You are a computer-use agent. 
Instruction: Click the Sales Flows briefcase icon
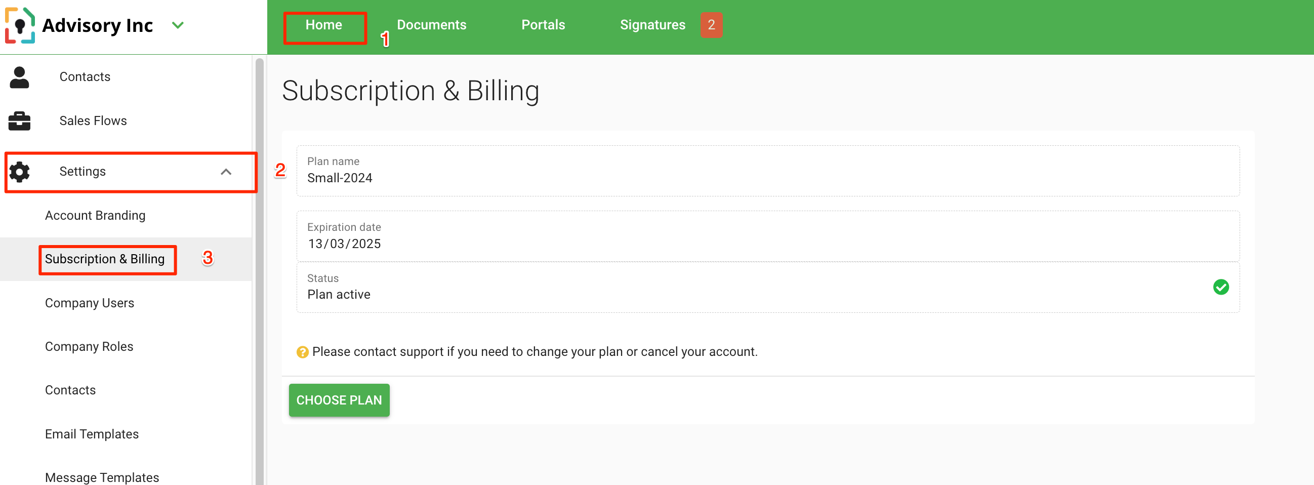point(19,121)
